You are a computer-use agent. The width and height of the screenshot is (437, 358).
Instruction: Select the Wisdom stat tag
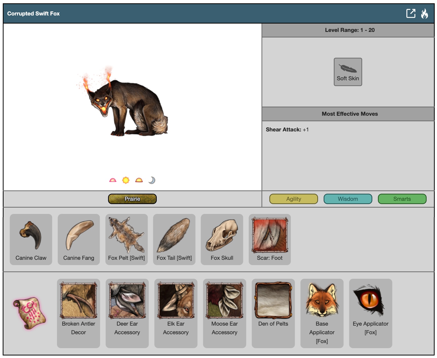point(348,199)
